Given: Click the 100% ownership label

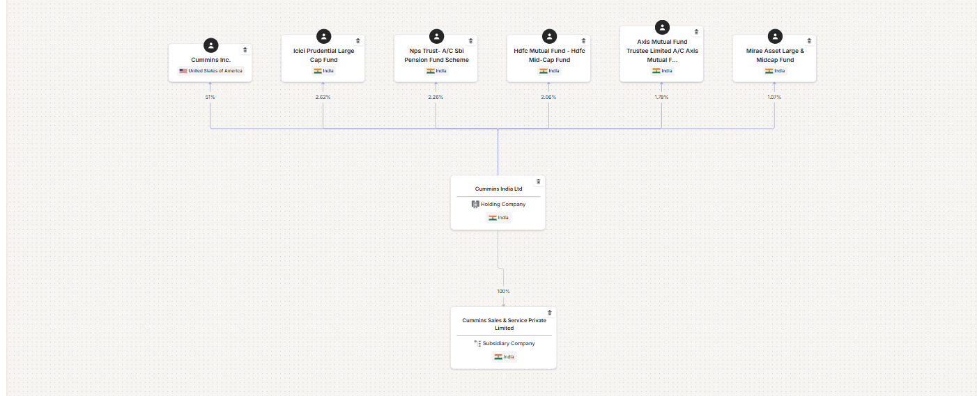Looking at the screenshot, I should tap(503, 292).
